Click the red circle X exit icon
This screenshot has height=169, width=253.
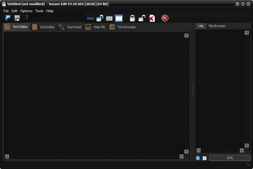[165, 18]
